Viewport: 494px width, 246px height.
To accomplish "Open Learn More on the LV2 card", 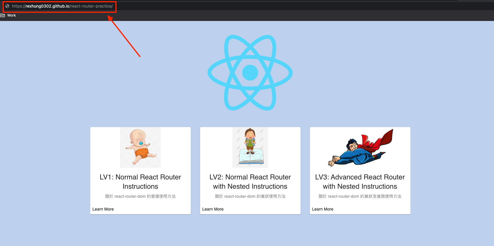I will (x=213, y=209).
